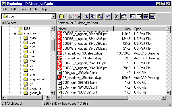Click the Explorer title bar icon
This screenshot has width=172, height=107.
pyautogui.click(x=4, y=4)
